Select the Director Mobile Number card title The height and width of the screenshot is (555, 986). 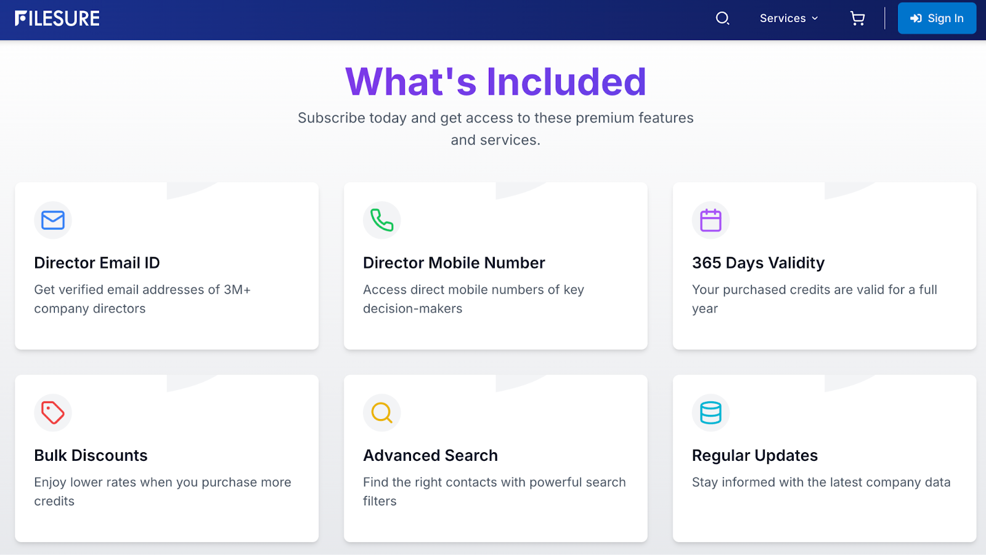click(454, 263)
